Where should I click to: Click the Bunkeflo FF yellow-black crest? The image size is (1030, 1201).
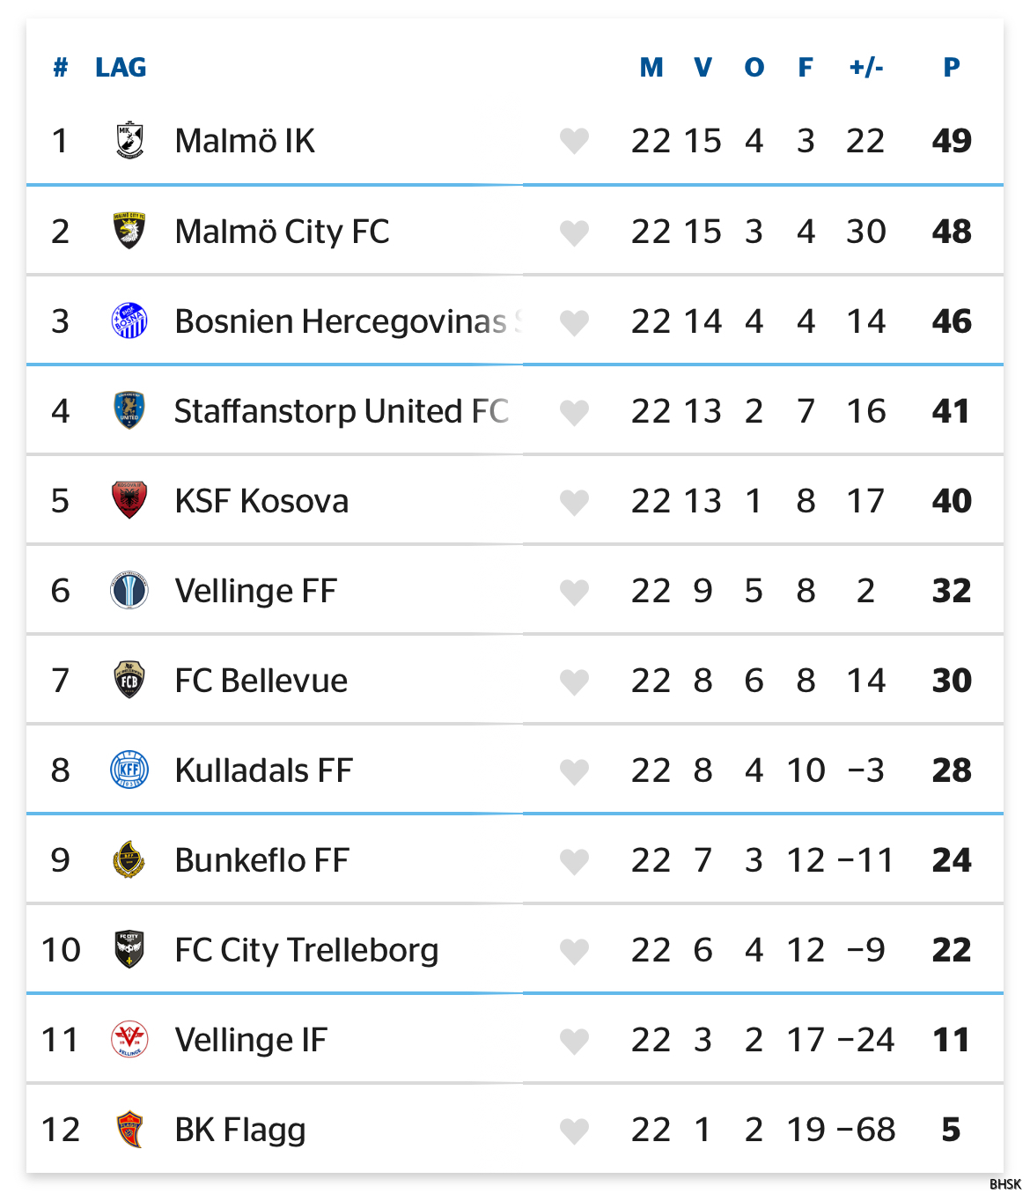click(x=129, y=859)
